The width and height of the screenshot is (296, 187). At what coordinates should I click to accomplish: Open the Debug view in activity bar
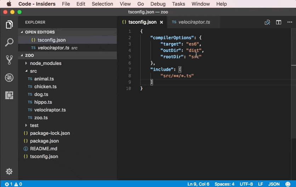pyautogui.click(x=9, y=78)
